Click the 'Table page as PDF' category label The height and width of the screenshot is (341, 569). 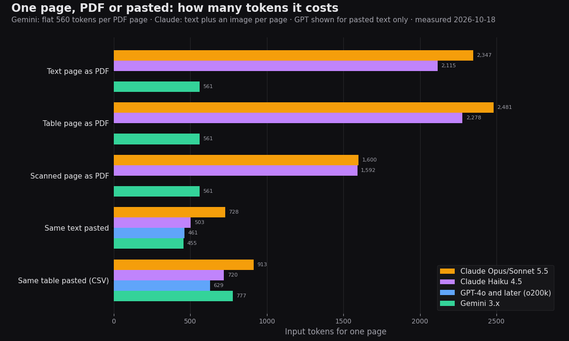pyautogui.click(x=76, y=124)
